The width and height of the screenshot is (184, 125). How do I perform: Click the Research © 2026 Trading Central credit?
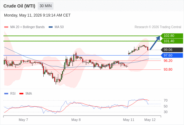(x=158, y=27)
